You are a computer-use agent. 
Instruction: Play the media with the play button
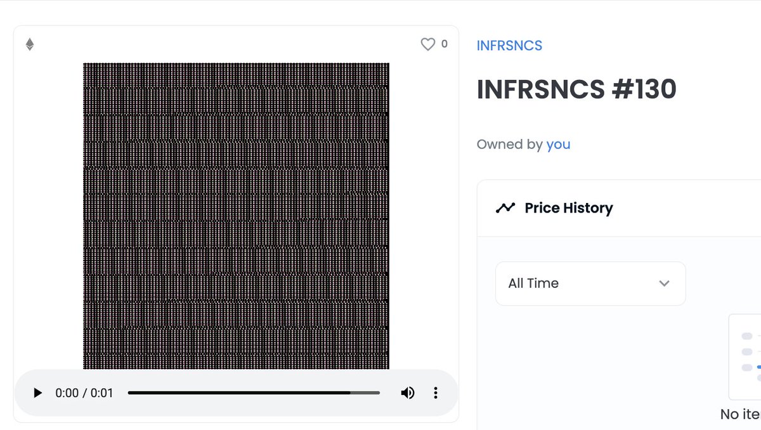click(37, 393)
